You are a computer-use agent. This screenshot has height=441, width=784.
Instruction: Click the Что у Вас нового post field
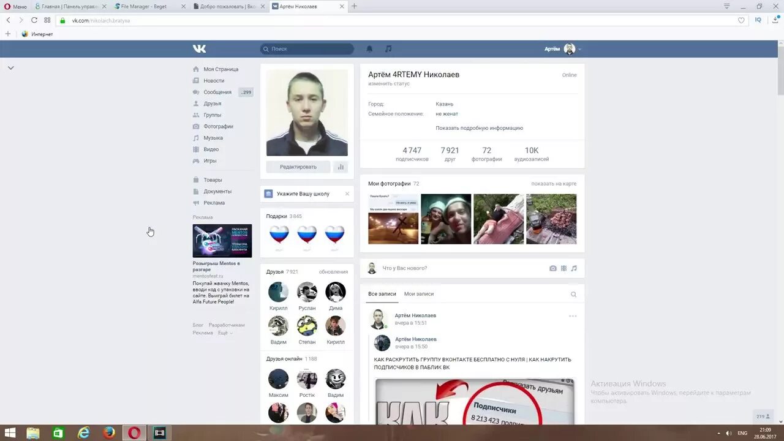(x=462, y=268)
